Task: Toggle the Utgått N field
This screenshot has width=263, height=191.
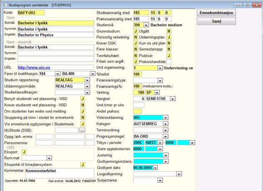Action: 169,31
